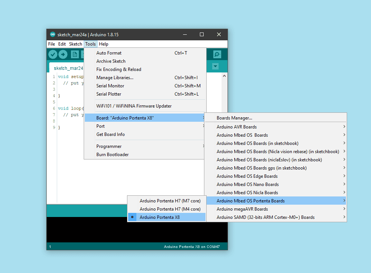This screenshot has height=273, width=371.
Task: Click the editor scrollbar up arrow
Action: (x=224, y=76)
